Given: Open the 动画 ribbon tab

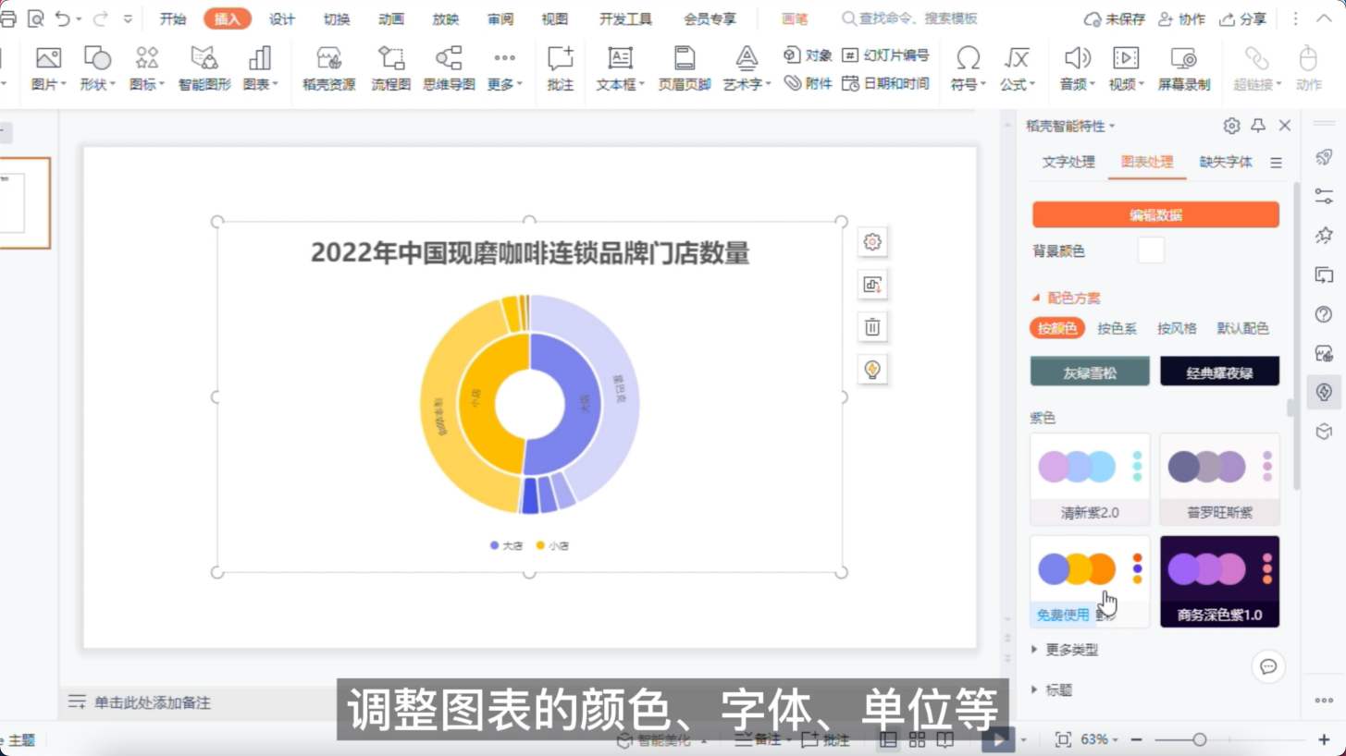Looking at the screenshot, I should coord(391,18).
